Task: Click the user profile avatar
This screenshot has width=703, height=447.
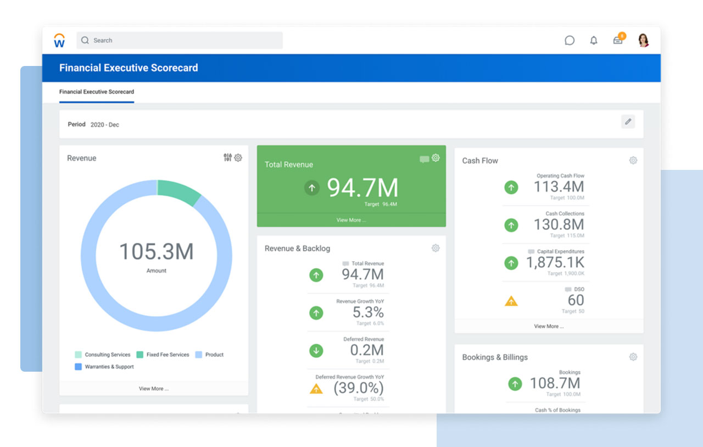Action: click(x=643, y=40)
